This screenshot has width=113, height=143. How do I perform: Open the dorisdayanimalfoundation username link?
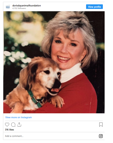(x=26, y=6)
